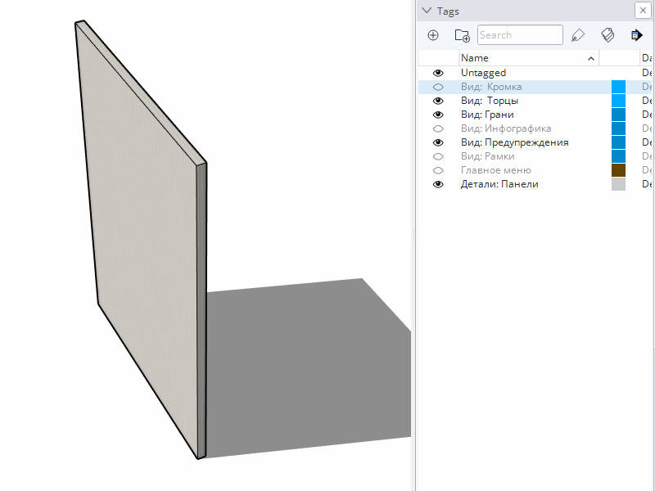The height and width of the screenshot is (491, 655).
Task: Hide the Вид: Торцы tag
Action: click(x=438, y=101)
